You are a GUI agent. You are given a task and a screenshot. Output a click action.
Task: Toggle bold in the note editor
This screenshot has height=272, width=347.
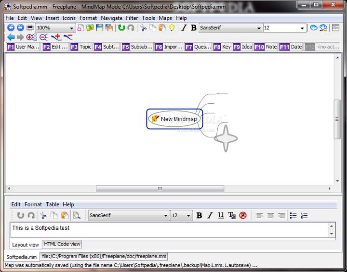tap(199, 215)
